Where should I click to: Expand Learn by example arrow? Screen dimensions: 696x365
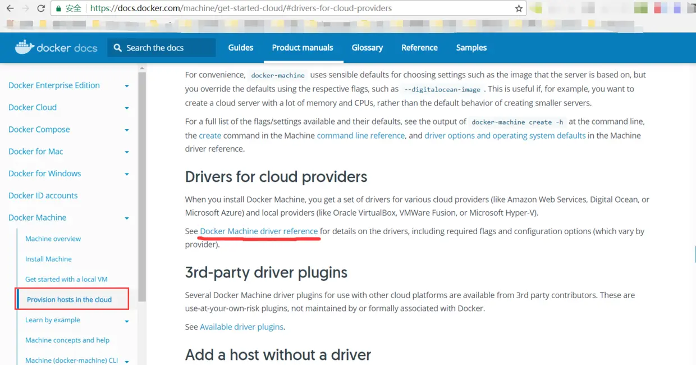(x=127, y=321)
